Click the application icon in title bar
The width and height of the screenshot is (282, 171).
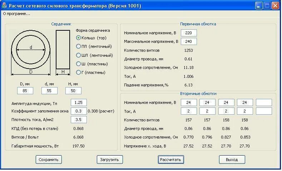point(4,6)
